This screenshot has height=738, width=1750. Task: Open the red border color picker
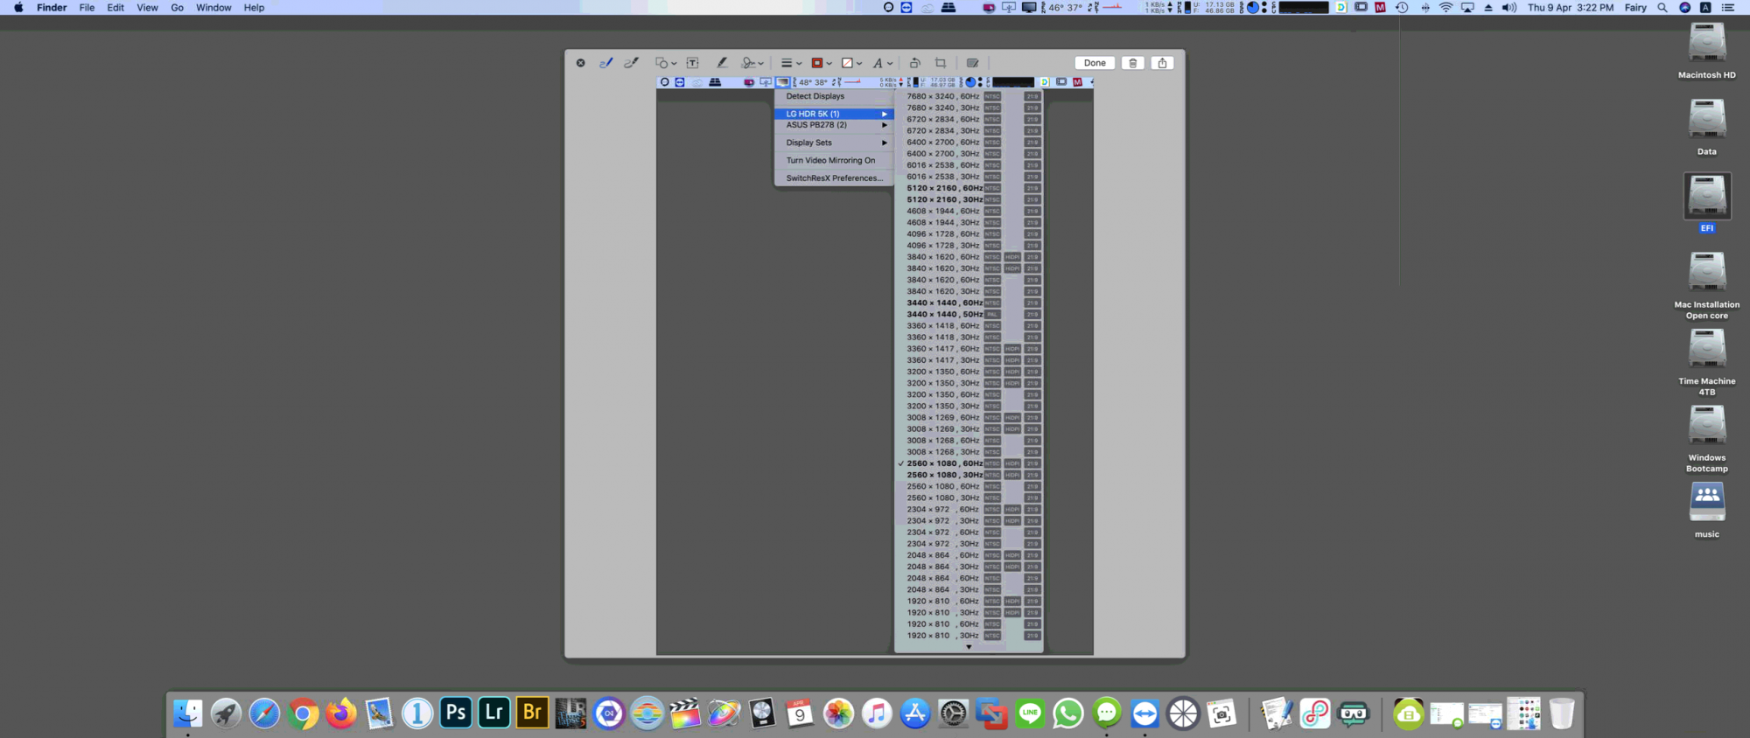click(821, 63)
